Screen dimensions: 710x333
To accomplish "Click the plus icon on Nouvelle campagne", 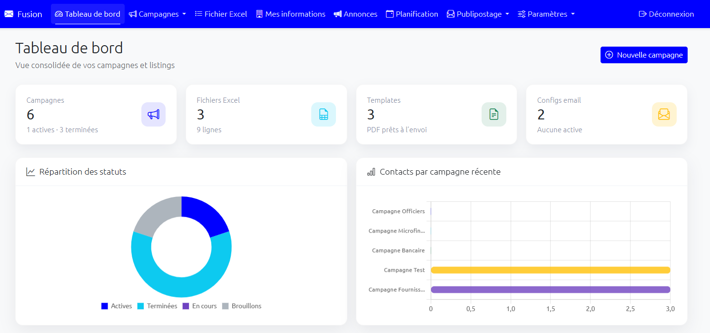I will click(609, 55).
